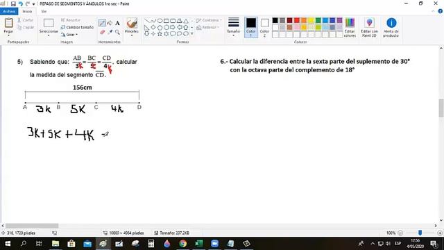Click the zoom in plus button

click(440, 233)
